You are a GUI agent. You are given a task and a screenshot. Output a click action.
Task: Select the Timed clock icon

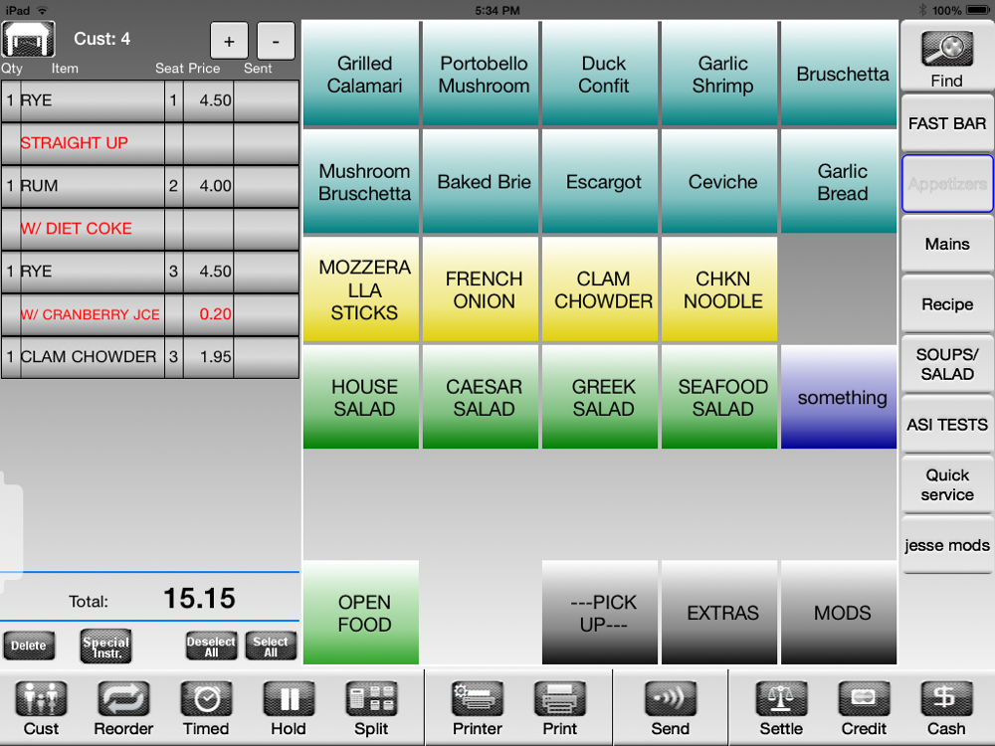(206, 699)
